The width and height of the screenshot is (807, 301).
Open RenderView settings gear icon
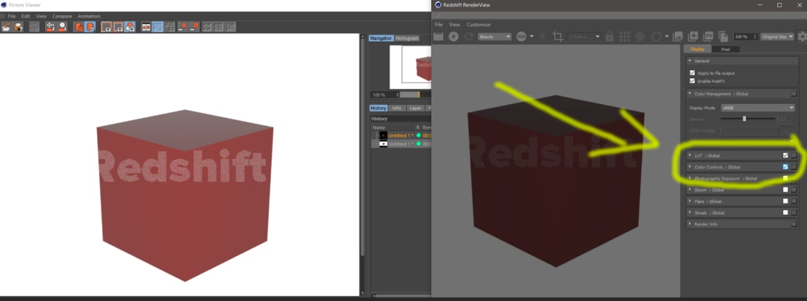pyautogui.click(x=802, y=37)
